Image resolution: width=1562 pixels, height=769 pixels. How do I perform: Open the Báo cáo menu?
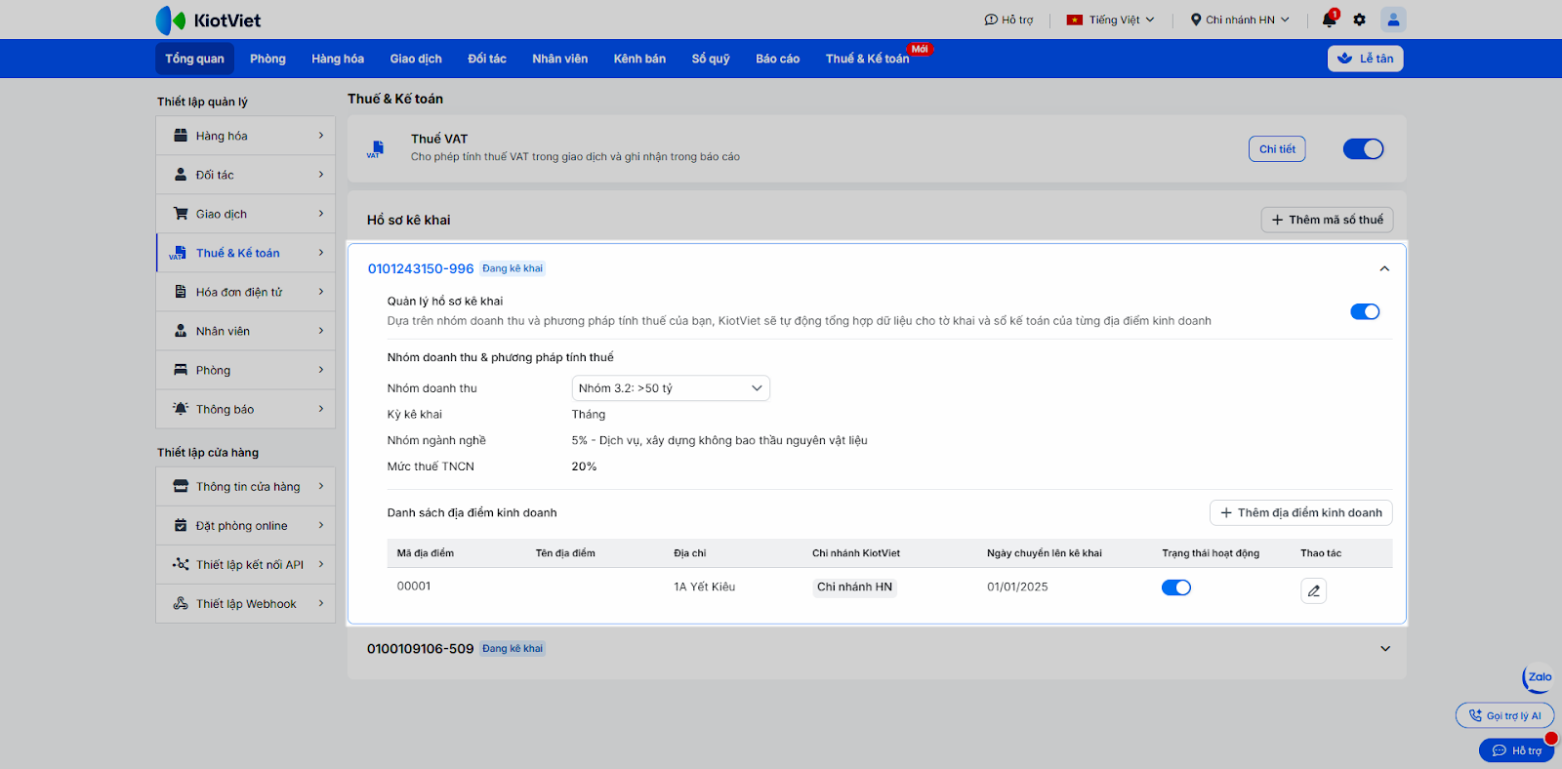[777, 59]
